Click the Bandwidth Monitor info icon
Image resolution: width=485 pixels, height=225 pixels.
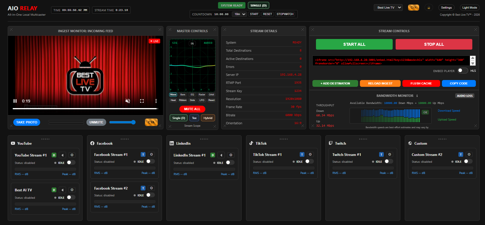[x=417, y=96]
